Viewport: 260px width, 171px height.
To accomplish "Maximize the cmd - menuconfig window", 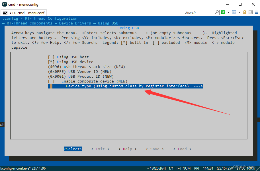I will pyautogui.click(x=240, y=4).
